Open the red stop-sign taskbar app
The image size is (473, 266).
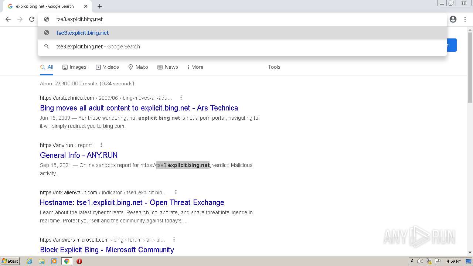[79, 261]
